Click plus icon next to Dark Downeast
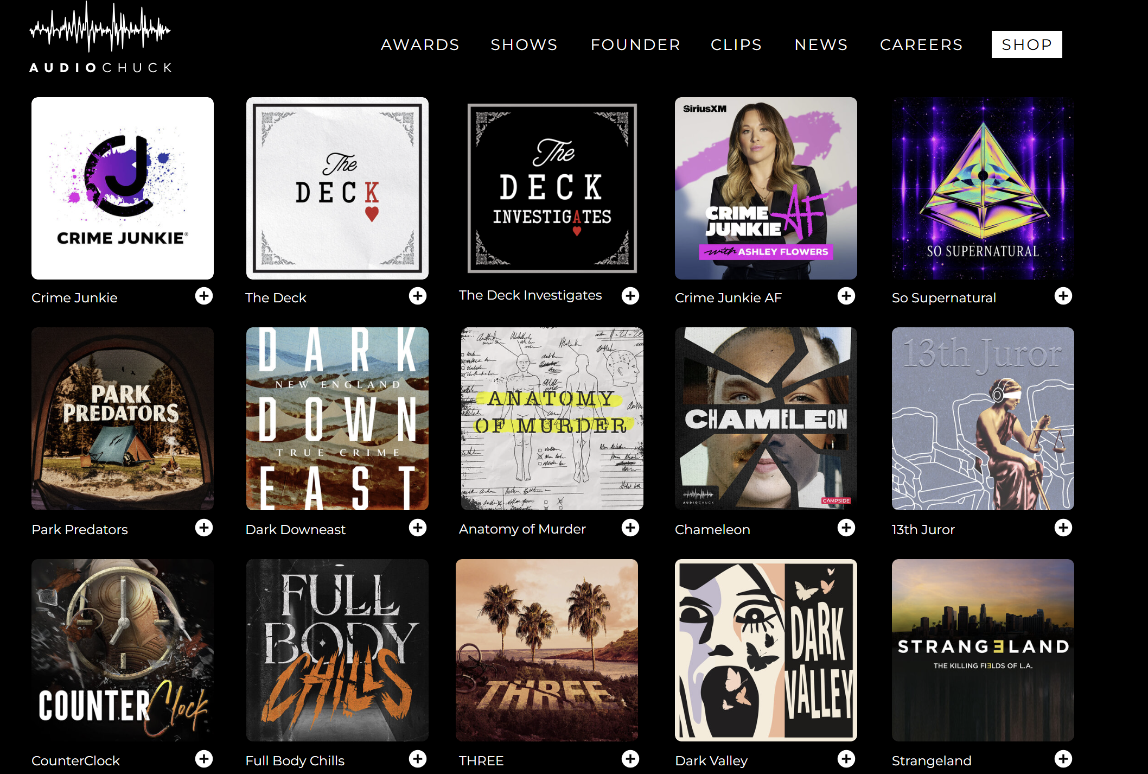The height and width of the screenshot is (774, 1148). tap(418, 528)
